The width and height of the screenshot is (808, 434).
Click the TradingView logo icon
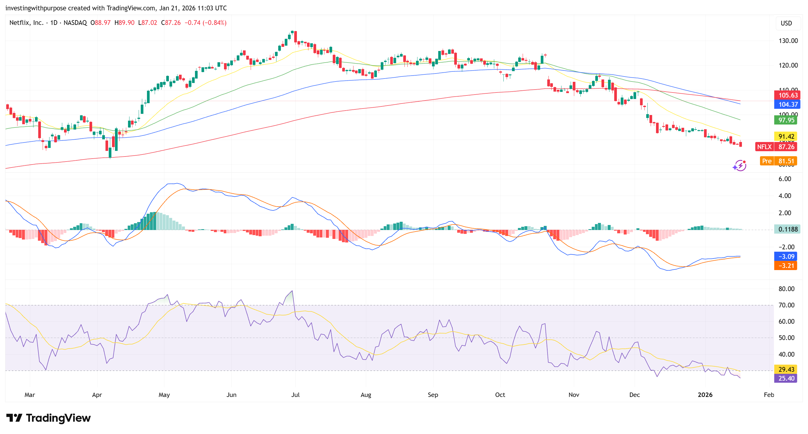coord(14,418)
